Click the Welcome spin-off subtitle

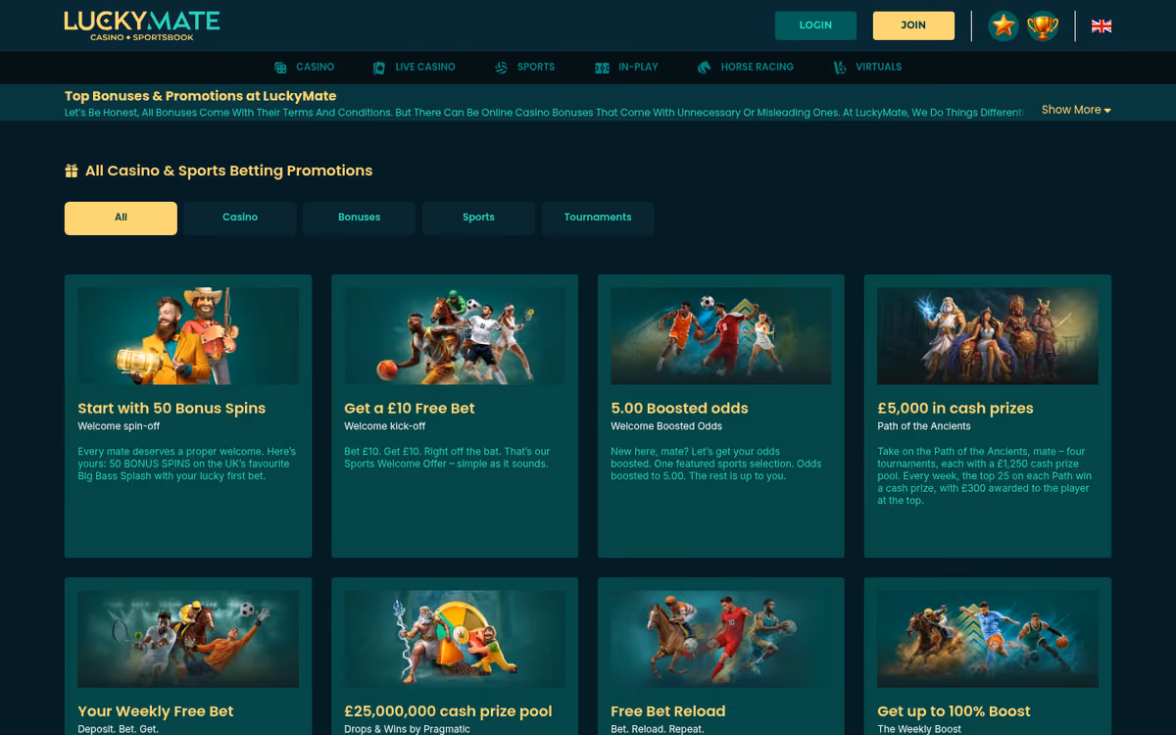click(x=119, y=426)
